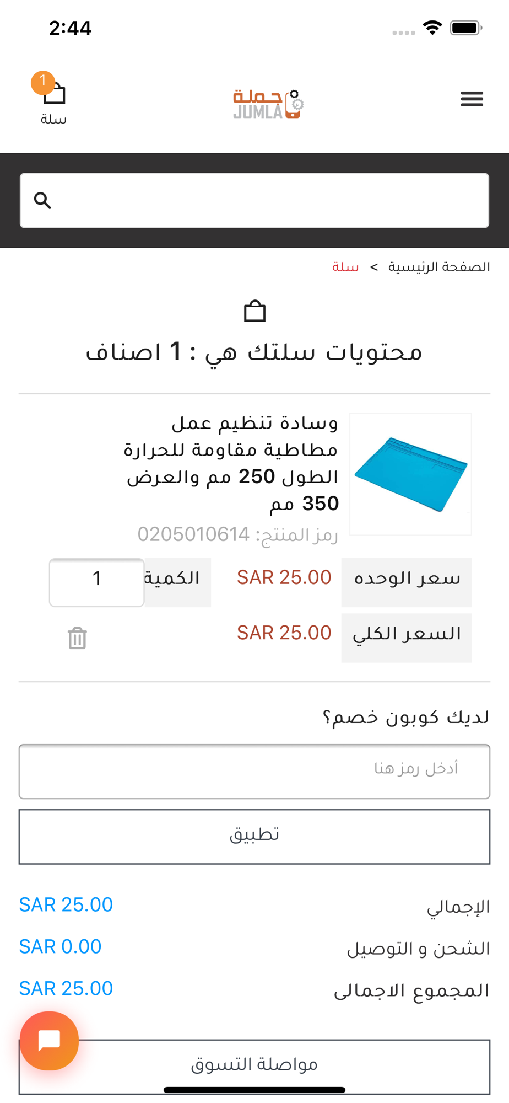
Task: Tap the shopping bag icon above heading
Action: pyautogui.click(x=254, y=311)
